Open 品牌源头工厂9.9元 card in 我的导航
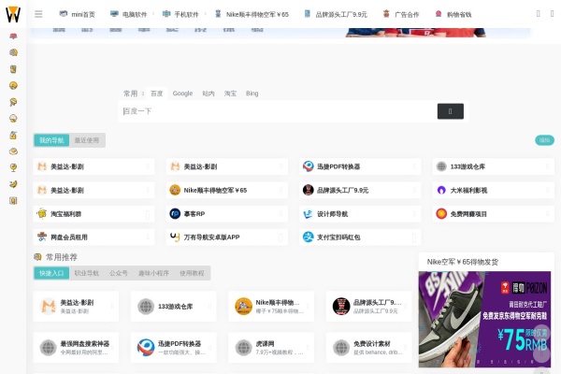 (x=360, y=190)
